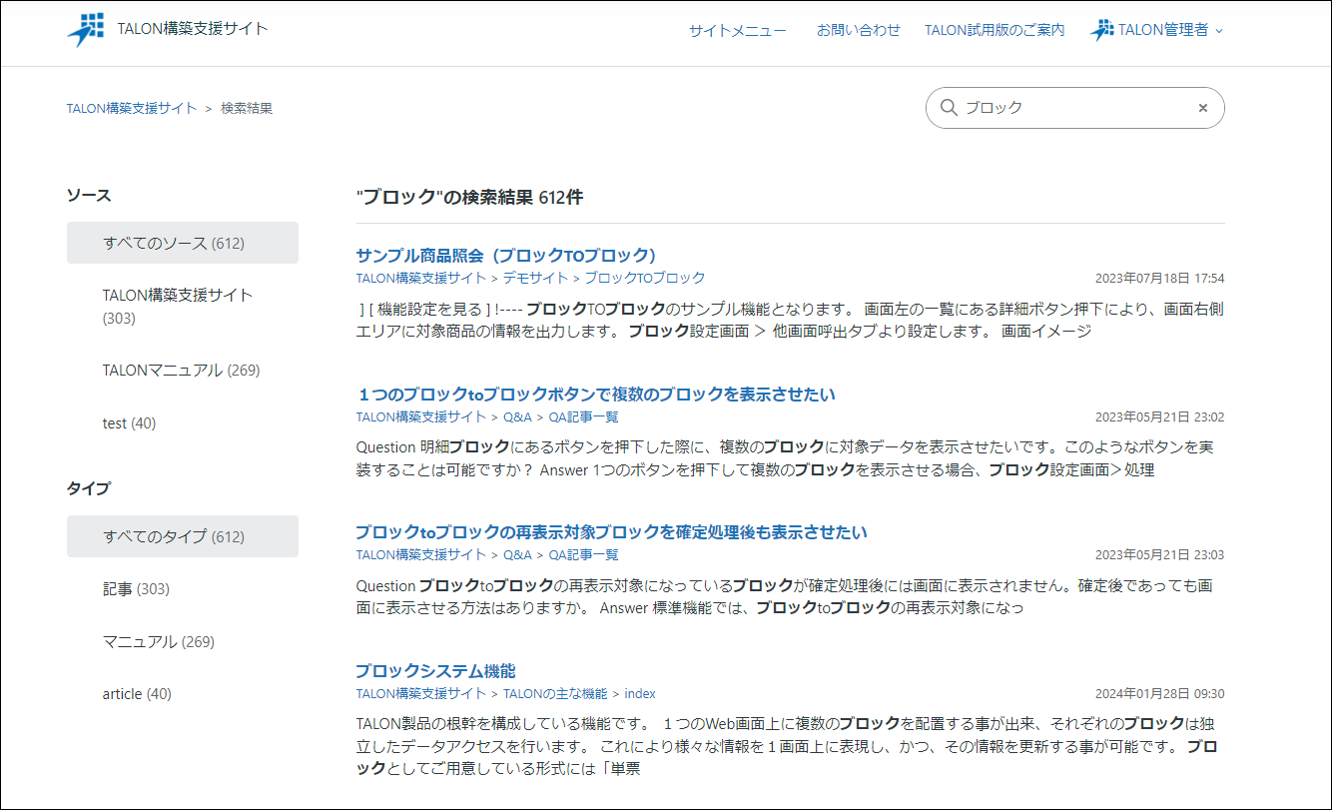Viewport: 1332px width, 810px height.
Task: Click in the ブロック search input field
Action: click(1075, 108)
